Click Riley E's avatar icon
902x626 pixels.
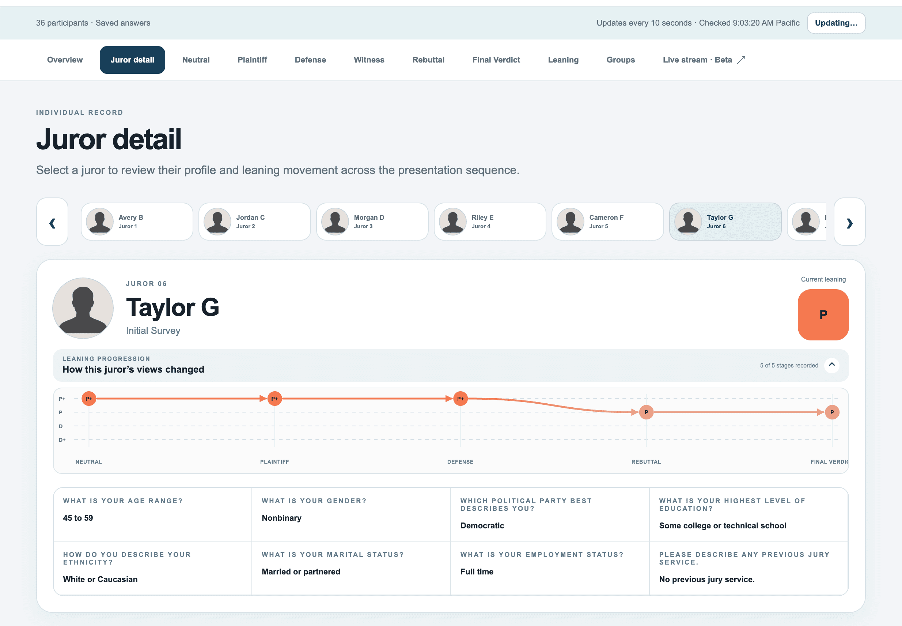452,222
